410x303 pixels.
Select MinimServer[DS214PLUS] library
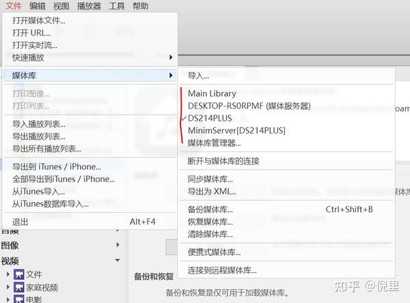236,130
